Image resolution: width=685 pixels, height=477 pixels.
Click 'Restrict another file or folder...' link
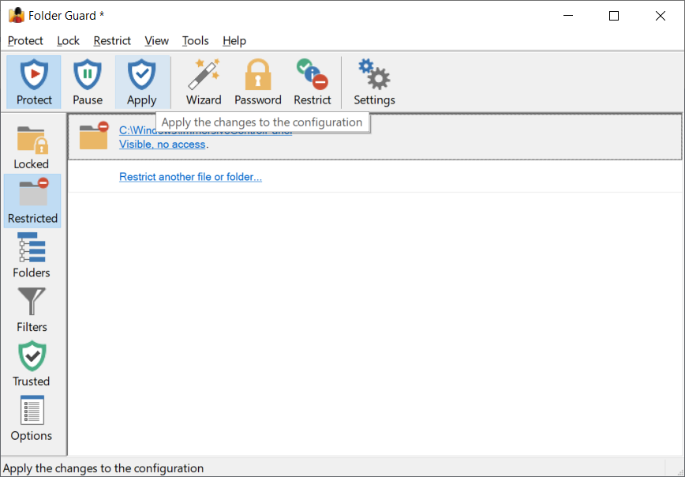(x=190, y=177)
